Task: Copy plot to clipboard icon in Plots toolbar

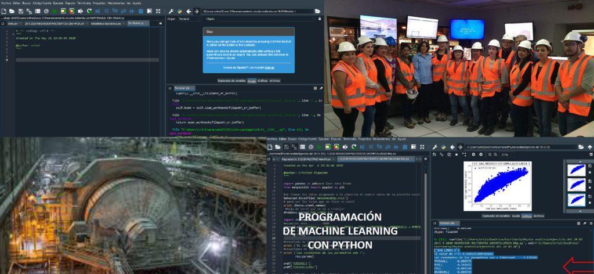Action: click(x=450, y=154)
